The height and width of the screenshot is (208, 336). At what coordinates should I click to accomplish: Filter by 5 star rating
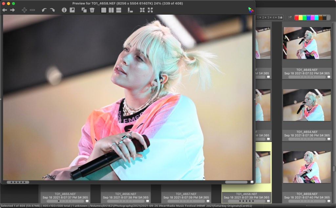(280, 18)
